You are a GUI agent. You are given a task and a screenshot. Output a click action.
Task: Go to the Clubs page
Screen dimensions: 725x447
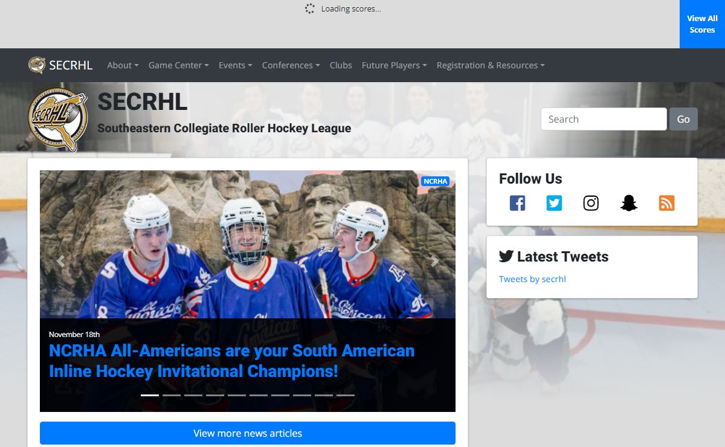click(341, 65)
